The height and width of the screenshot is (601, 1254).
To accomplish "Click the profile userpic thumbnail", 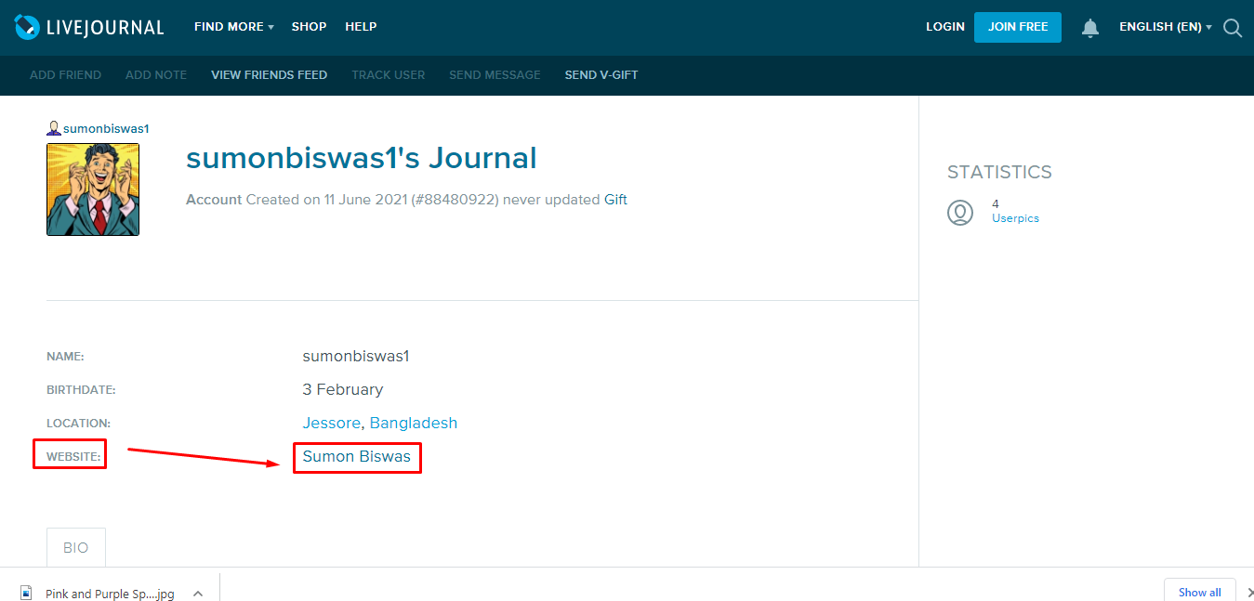I will [x=93, y=189].
